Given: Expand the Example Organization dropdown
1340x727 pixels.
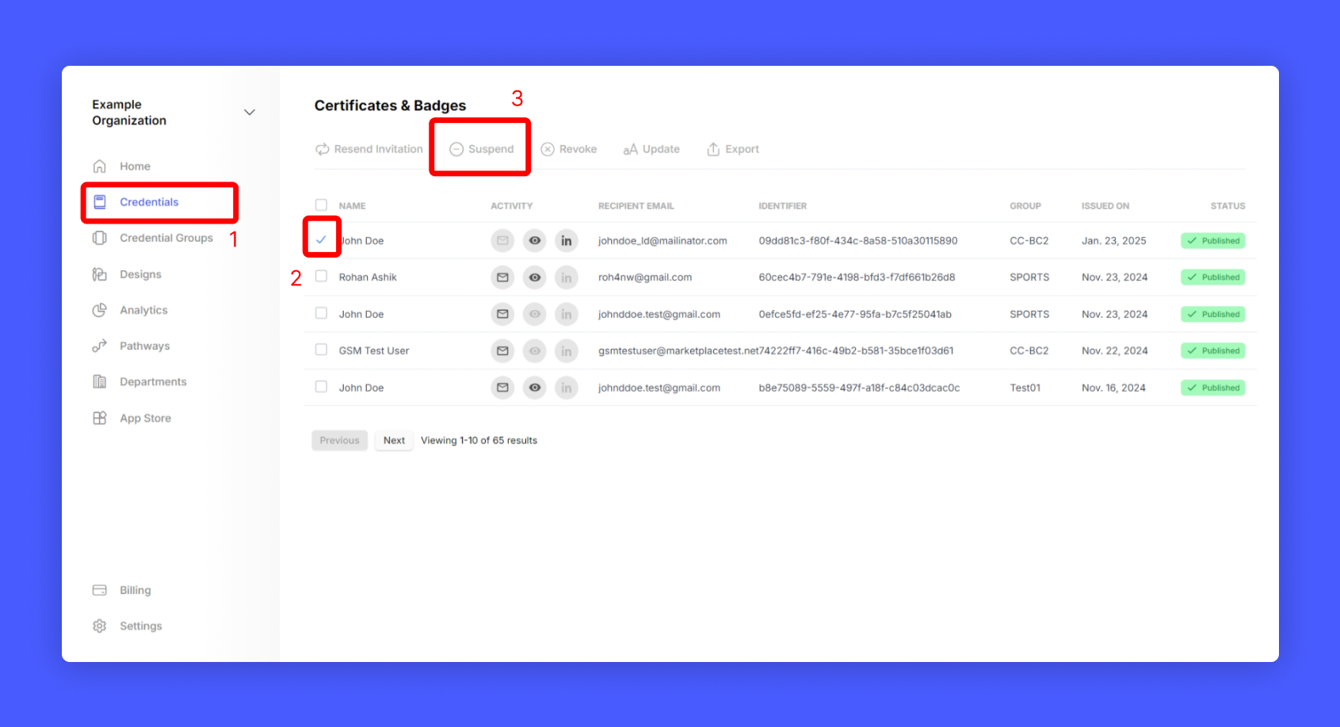Looking at the screenshot, I should pyautogui.click(x=250, y=113).
